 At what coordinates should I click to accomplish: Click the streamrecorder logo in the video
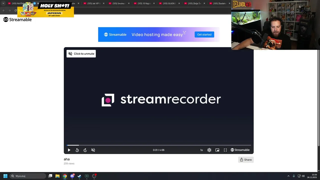pyautogui.click(x=161, y=100)
